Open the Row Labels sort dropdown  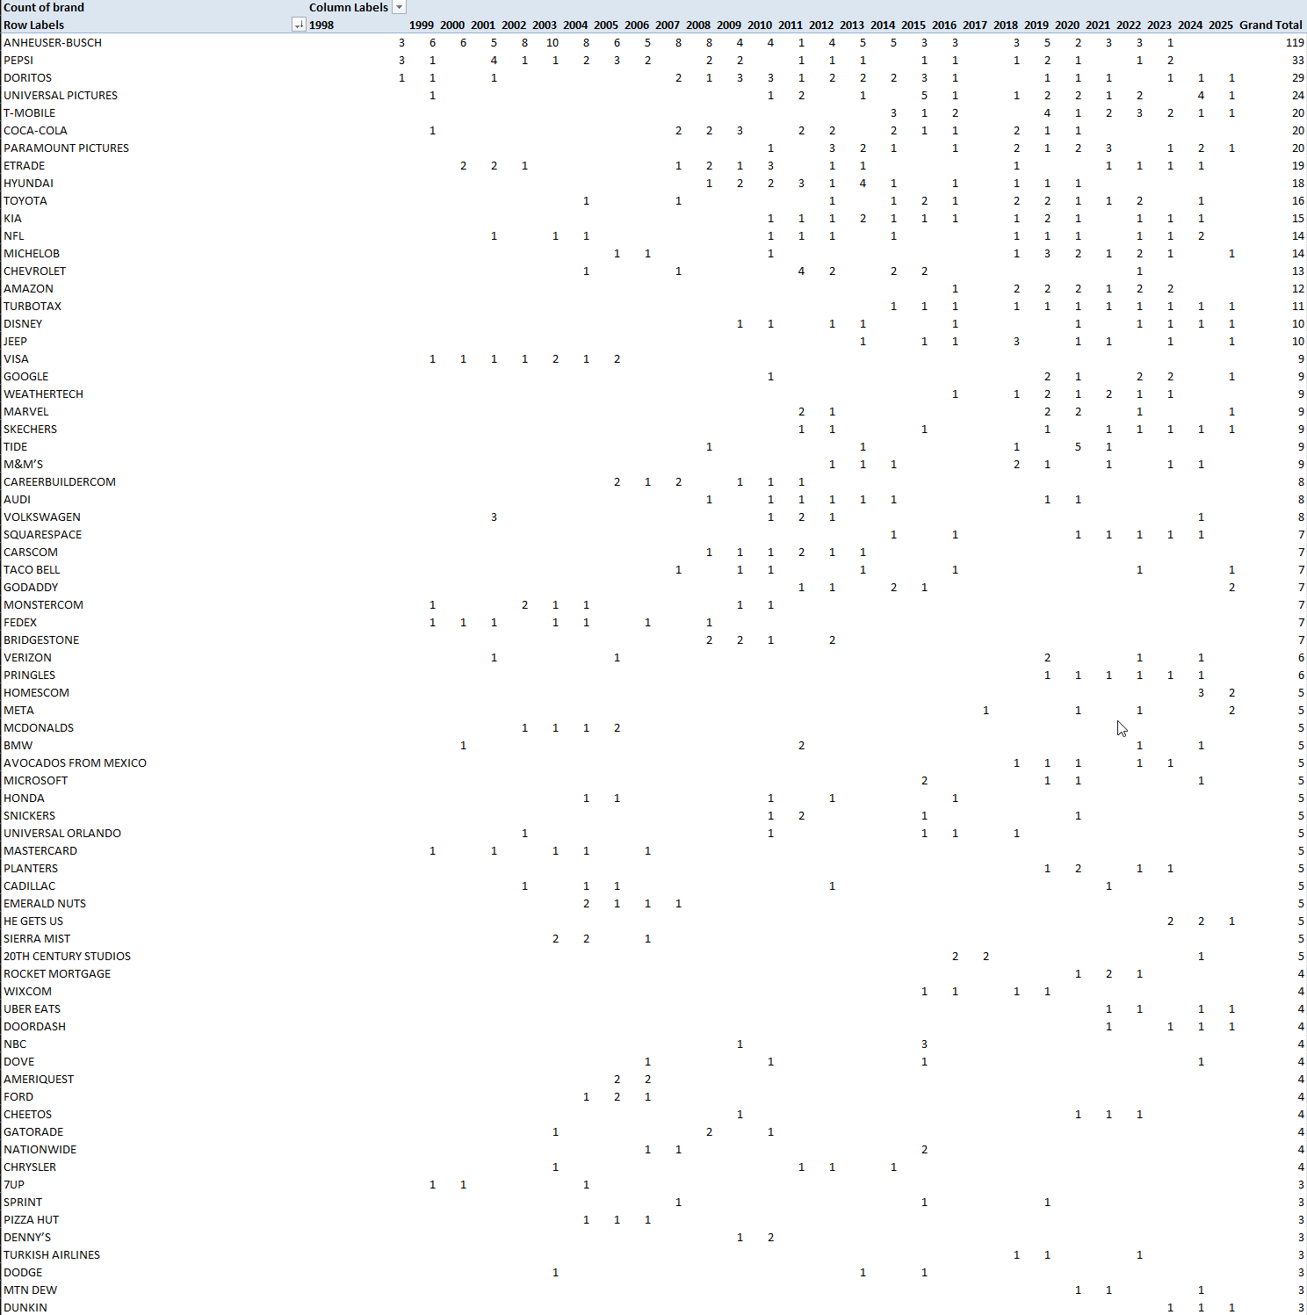[299, 25]
